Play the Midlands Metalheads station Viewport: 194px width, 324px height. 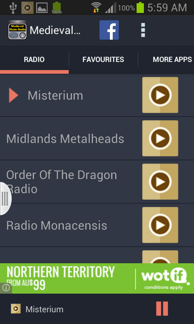tap(160, 138)
